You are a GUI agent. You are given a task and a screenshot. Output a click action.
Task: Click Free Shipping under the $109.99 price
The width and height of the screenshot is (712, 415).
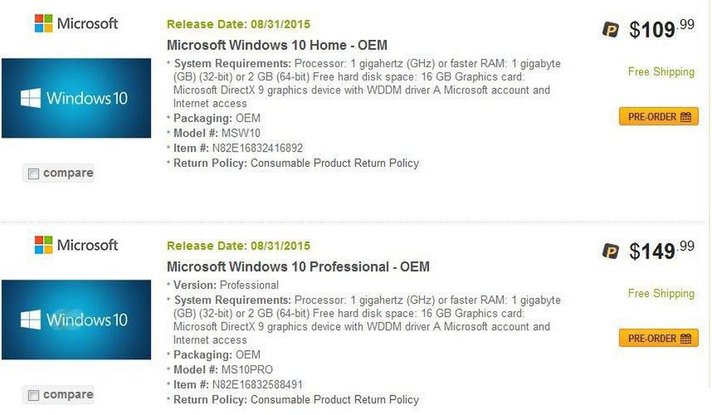click(x=661, y=72)
